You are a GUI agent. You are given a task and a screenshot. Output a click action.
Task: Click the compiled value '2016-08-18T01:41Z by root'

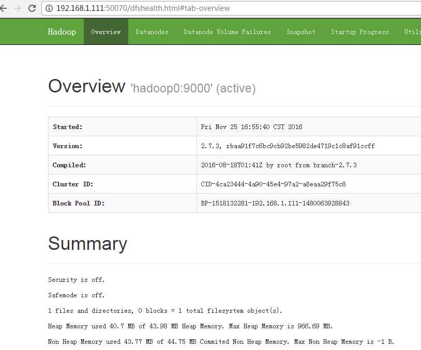279,165
